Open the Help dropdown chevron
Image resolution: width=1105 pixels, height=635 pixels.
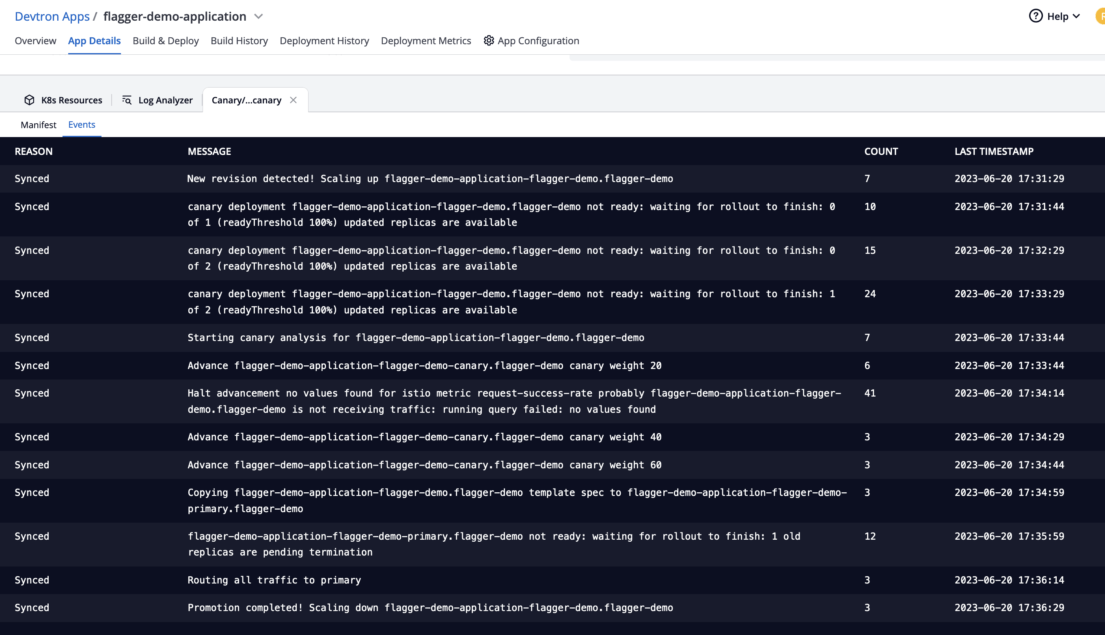point(1076,17)
